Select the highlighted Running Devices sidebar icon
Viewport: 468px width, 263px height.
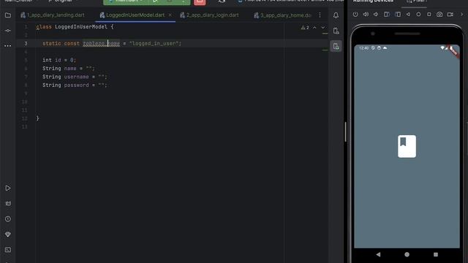point(336,46)
